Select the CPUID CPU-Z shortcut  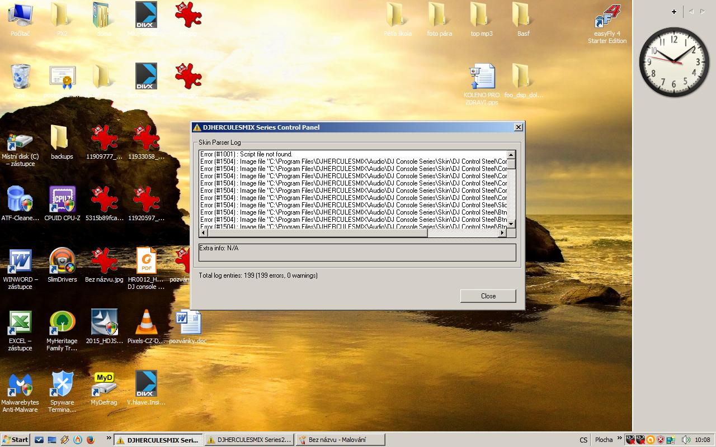pos(62,204)
